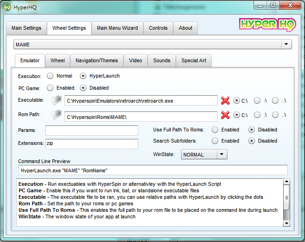Screen dimensions: 305x242
Task: Open the About tab
Action: [185, 28]
